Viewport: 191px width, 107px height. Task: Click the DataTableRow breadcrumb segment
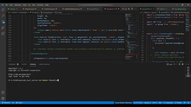47,12
